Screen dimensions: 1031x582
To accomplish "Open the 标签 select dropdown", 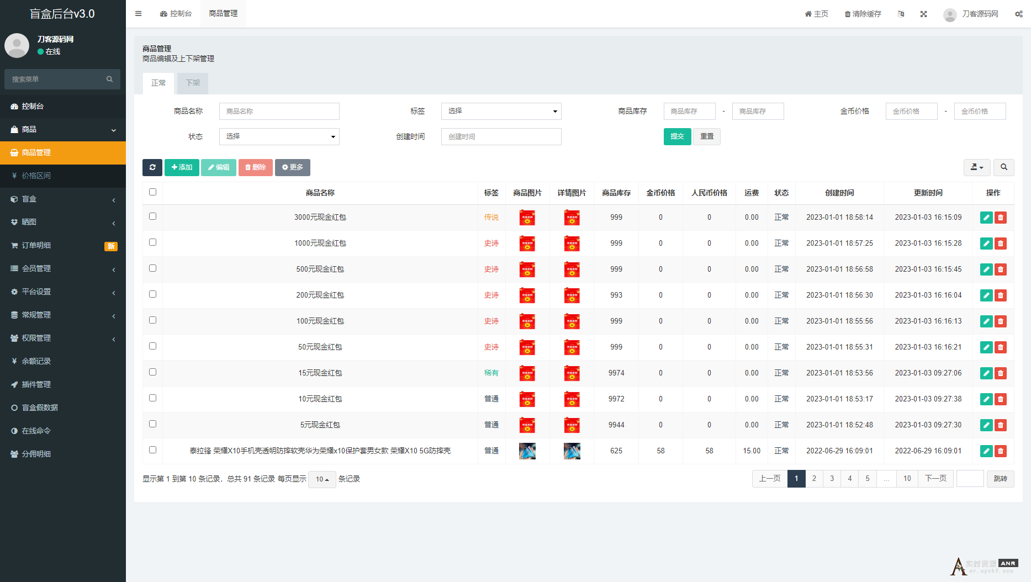I will [x=501, y=111].
